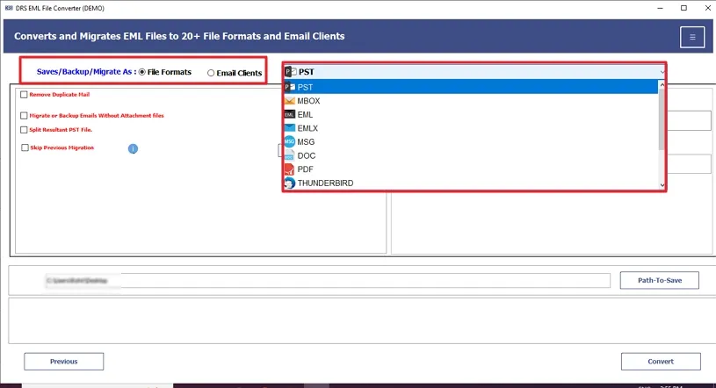Enable Skip Previous Migration checkbox

pyautogui.click(x=25, y=147)
